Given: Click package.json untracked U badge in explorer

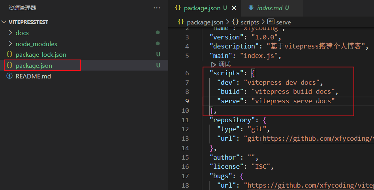Looking at the screenshot, I should tap(158, 65).
